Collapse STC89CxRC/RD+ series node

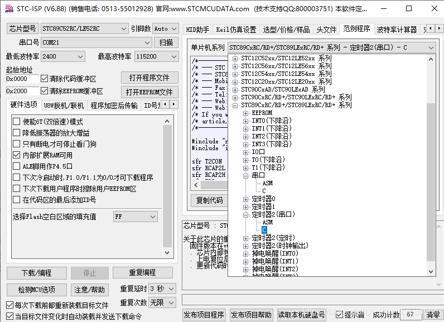235,105
